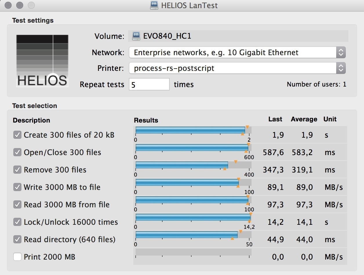Click the Average value 44,0

pyautogui.click(x=304, y=240)
